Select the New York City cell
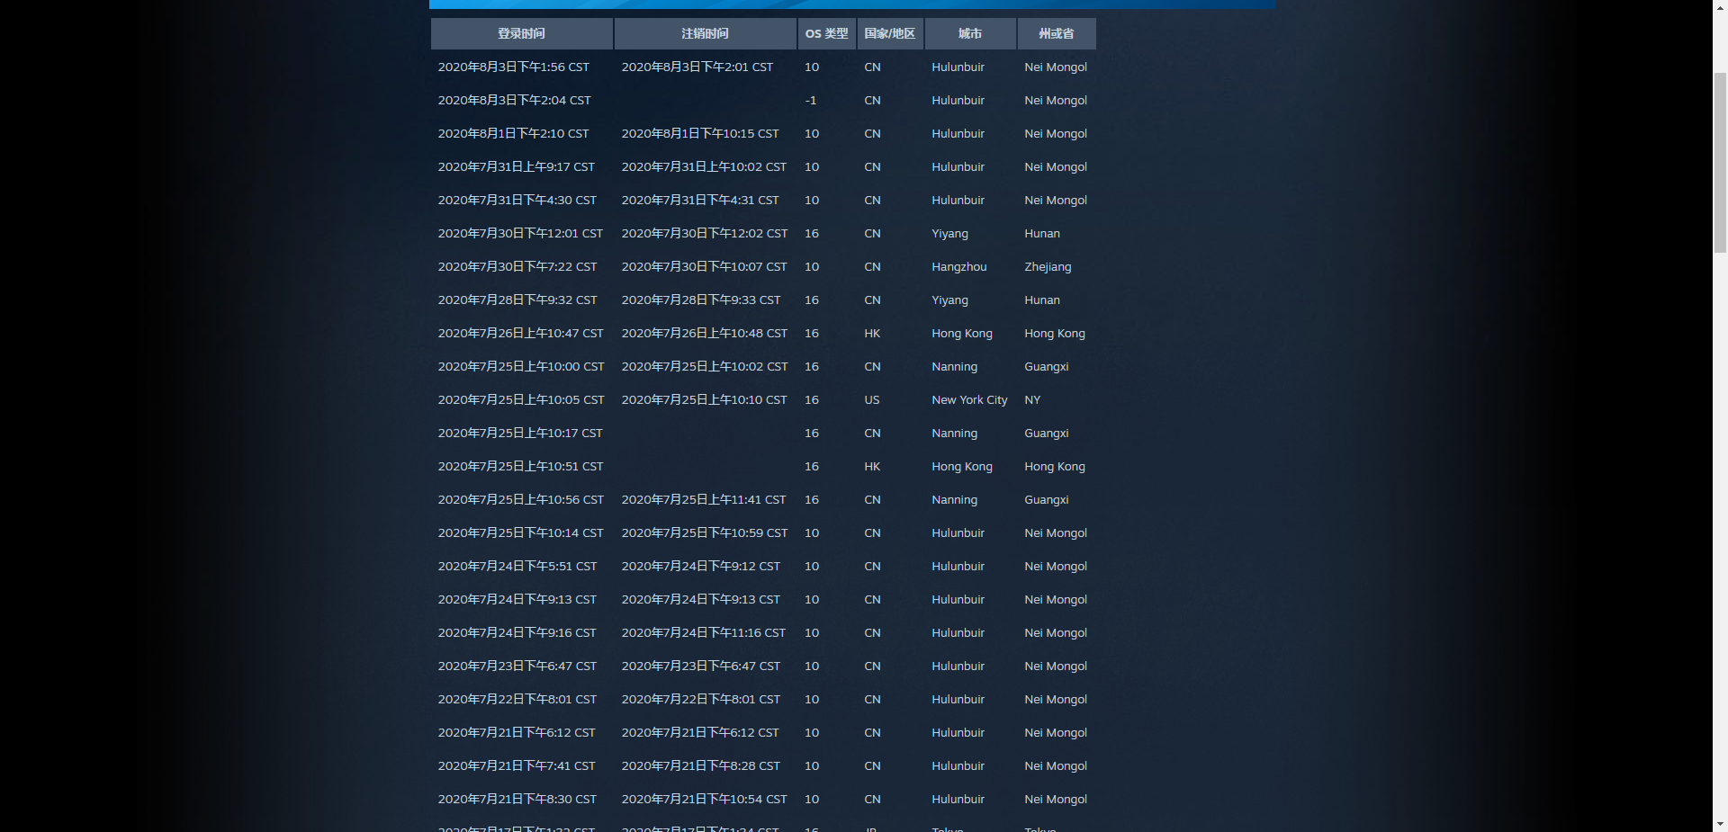 point(969,400)
